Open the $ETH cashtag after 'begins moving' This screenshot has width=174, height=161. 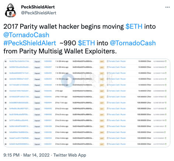tap(134, 27)
